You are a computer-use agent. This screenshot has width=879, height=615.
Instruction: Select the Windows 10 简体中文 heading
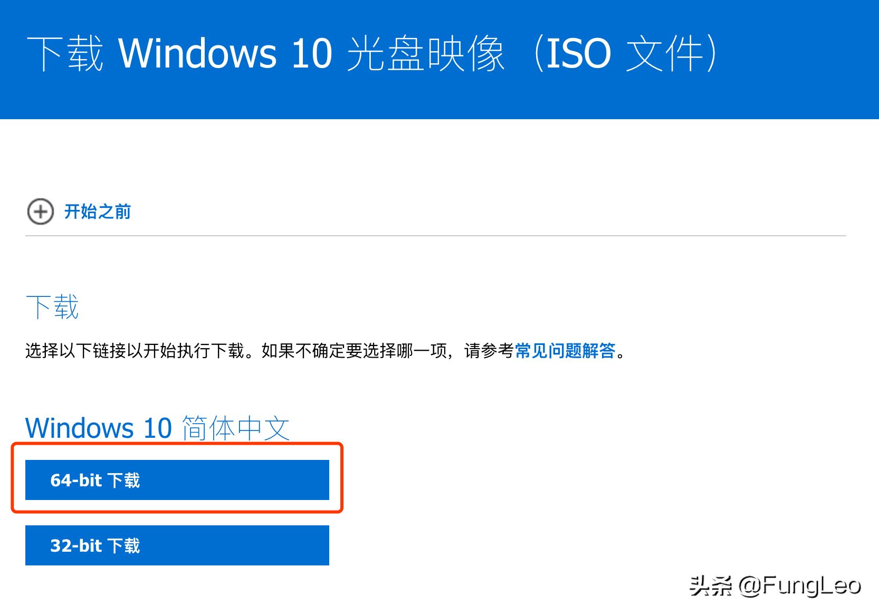click(157, 428)
